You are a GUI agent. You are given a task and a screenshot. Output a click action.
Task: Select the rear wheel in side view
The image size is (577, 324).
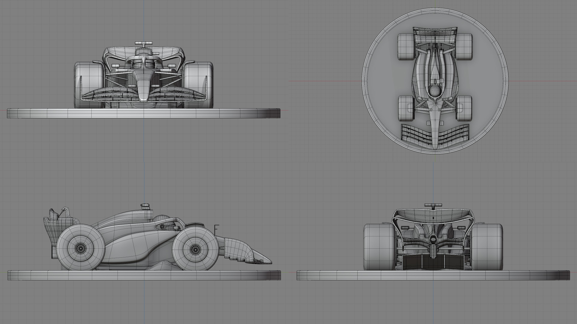(81, 248)
